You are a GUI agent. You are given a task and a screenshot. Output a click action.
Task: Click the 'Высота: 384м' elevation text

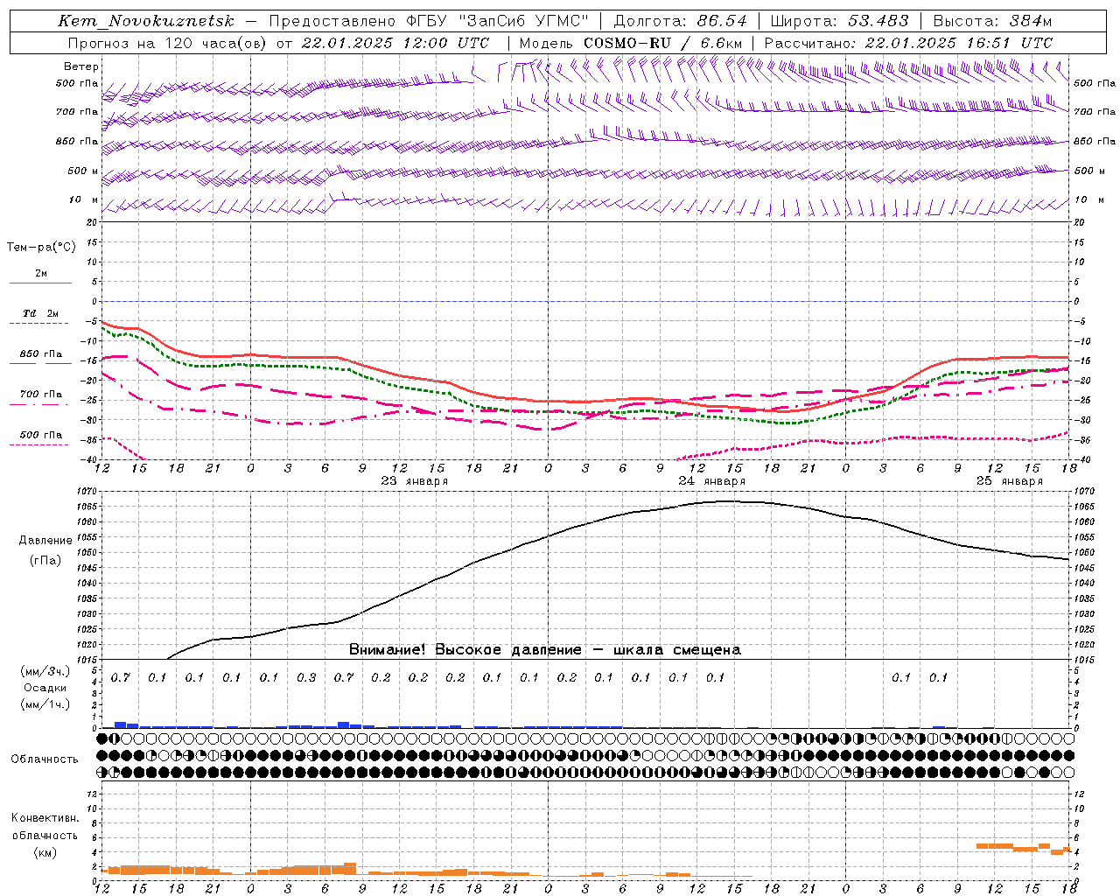[x=992, y=21]
